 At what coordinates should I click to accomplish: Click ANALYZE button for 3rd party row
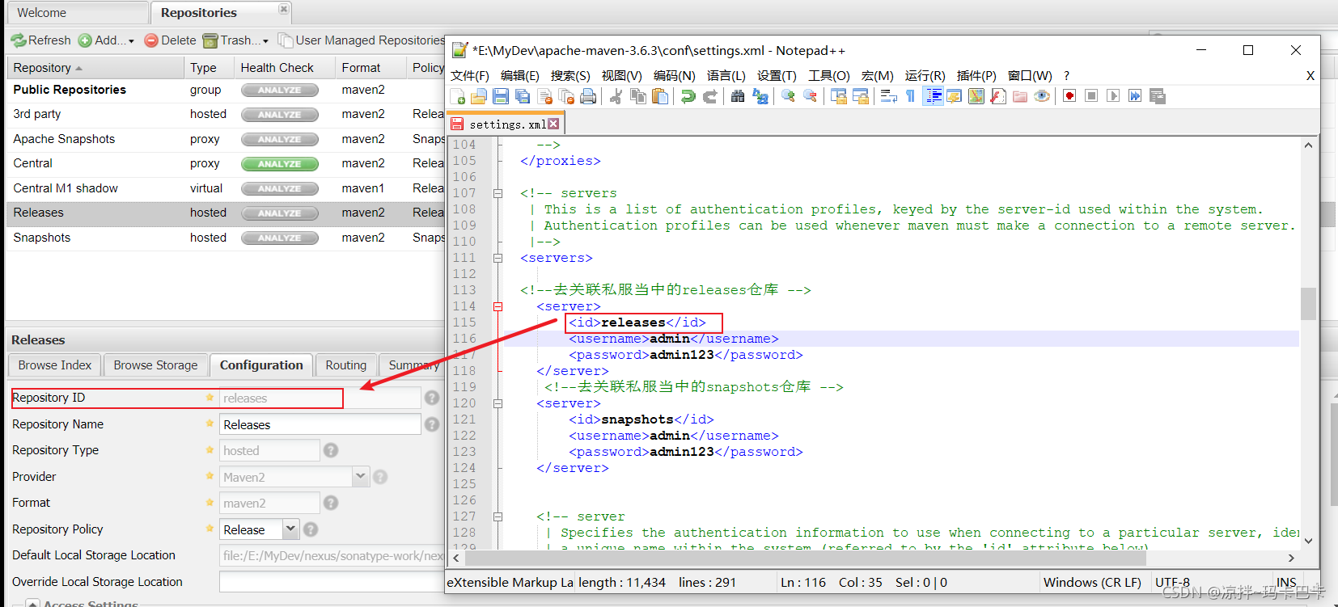(x=279, y=115)
